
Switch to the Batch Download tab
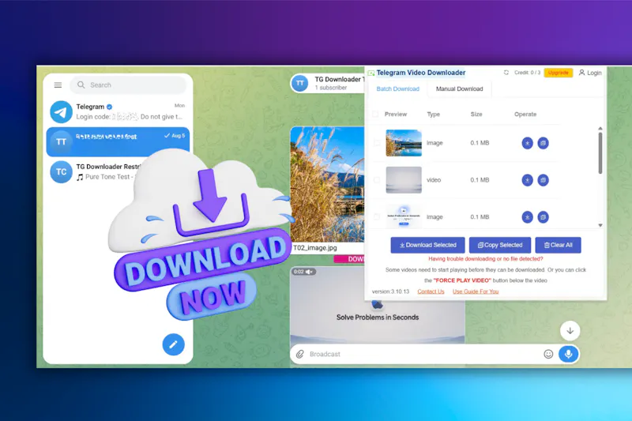398,88
